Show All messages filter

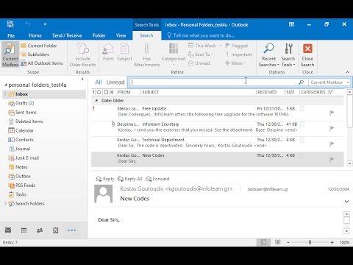click(x=99, y=82)
